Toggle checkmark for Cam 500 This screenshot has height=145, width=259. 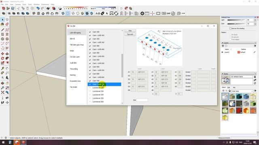pyautogui.click(x=90, y=60)
